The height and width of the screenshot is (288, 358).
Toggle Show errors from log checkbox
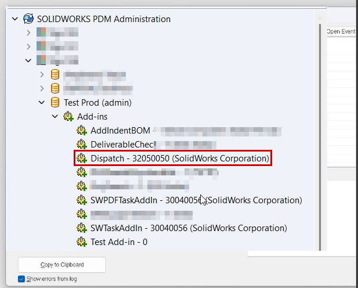21,279
